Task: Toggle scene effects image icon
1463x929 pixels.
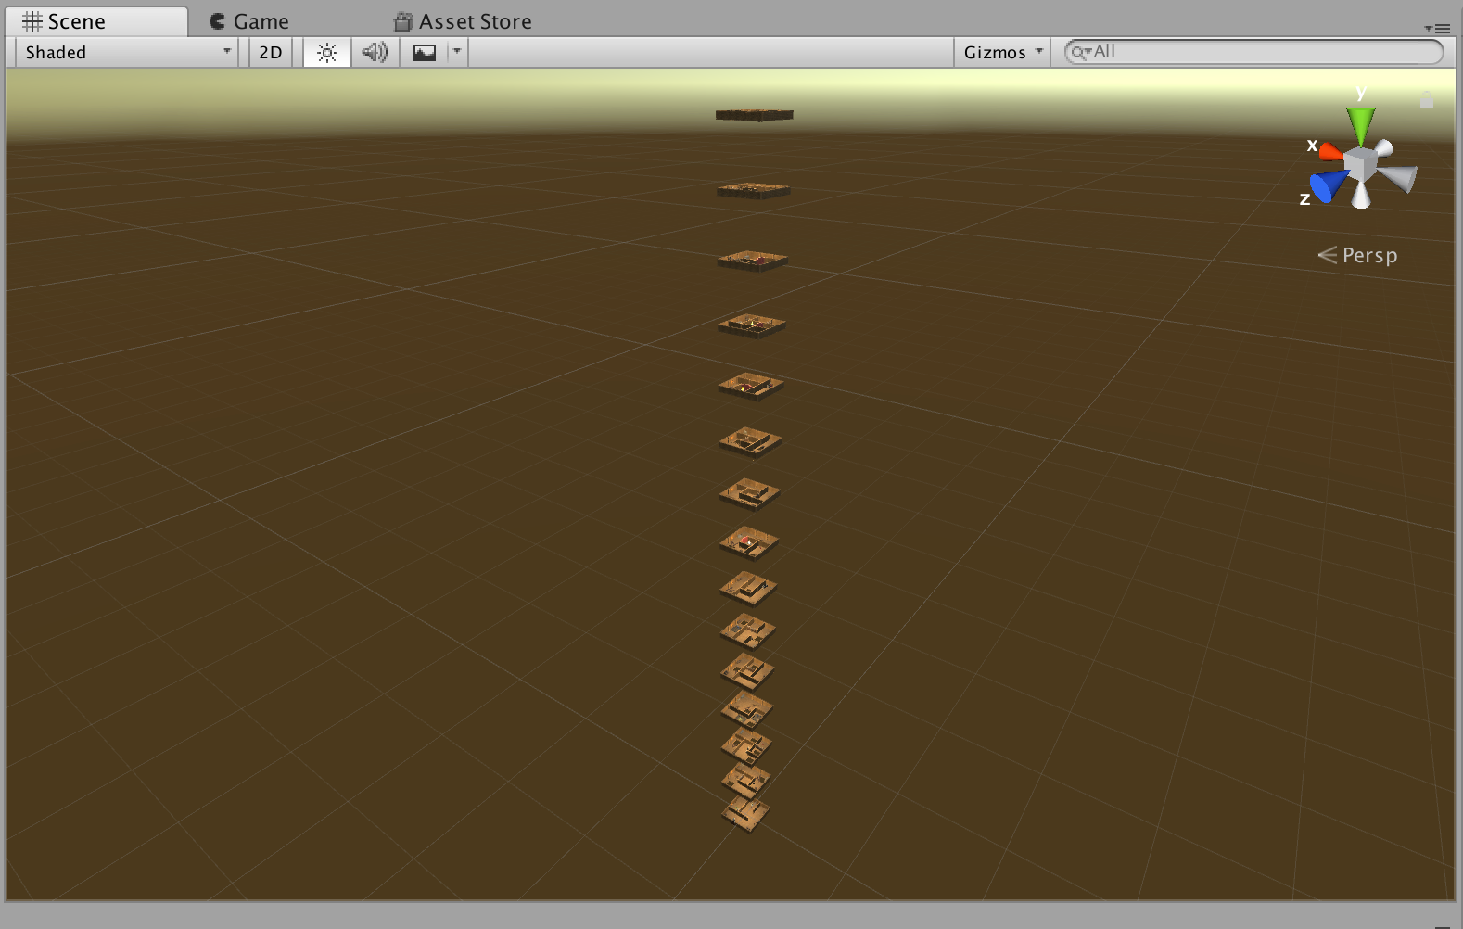Action: tap(425, 53)
